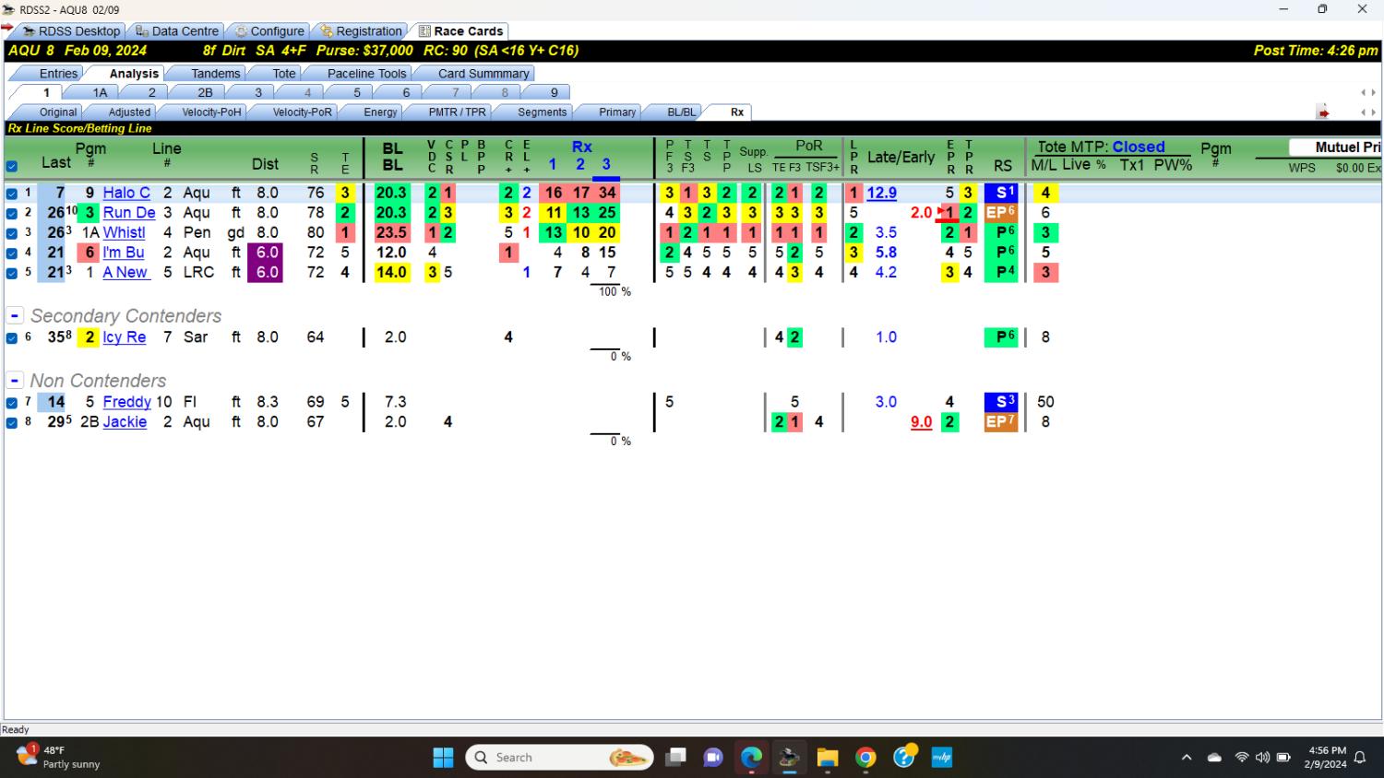Open the notification bell icon
Screen dimensions: 1384x778
pos(1360,758)
